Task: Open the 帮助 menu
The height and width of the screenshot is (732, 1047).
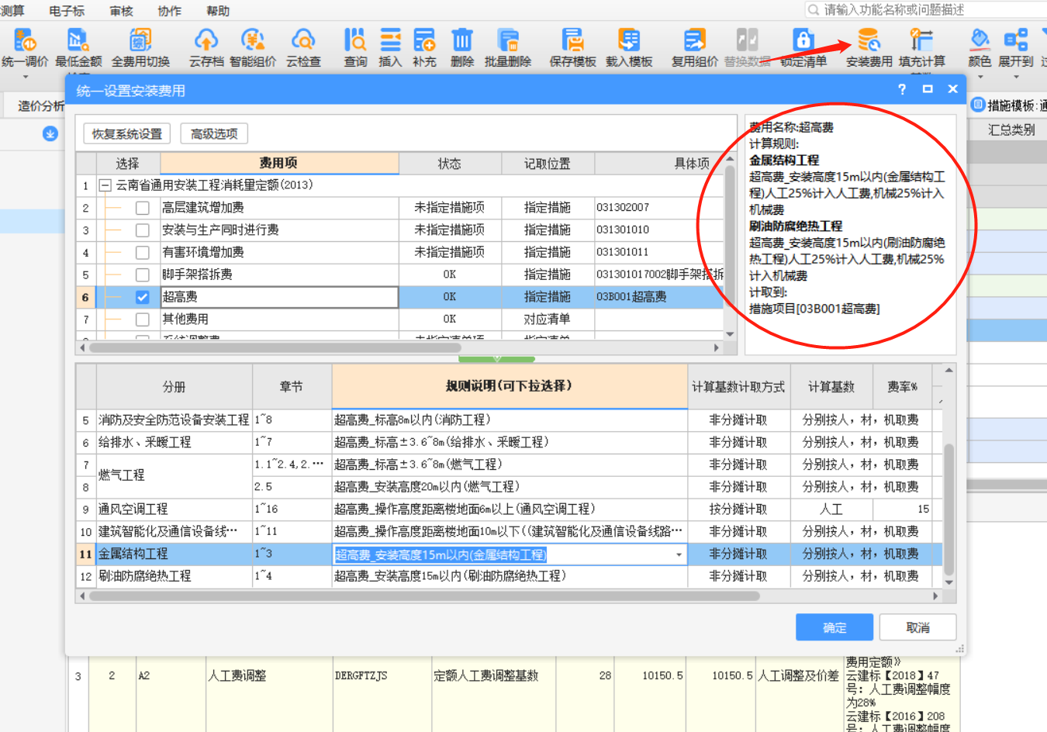Action: click(x=218, y=11)
